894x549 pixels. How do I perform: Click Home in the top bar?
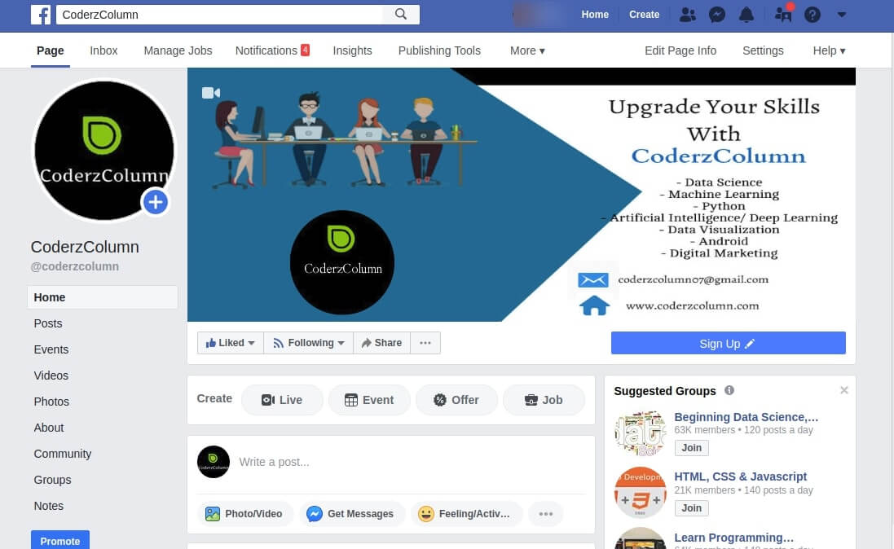click(x=595, y=14)
